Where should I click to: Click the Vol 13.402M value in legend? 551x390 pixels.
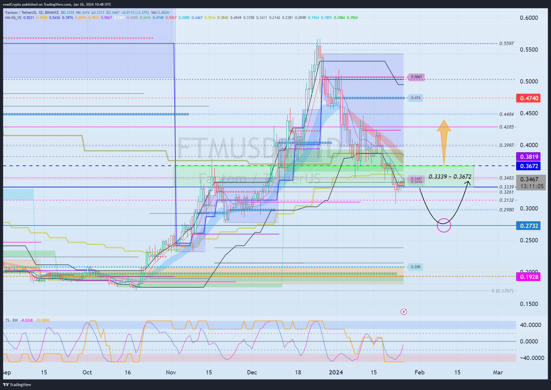click(160, 13)
